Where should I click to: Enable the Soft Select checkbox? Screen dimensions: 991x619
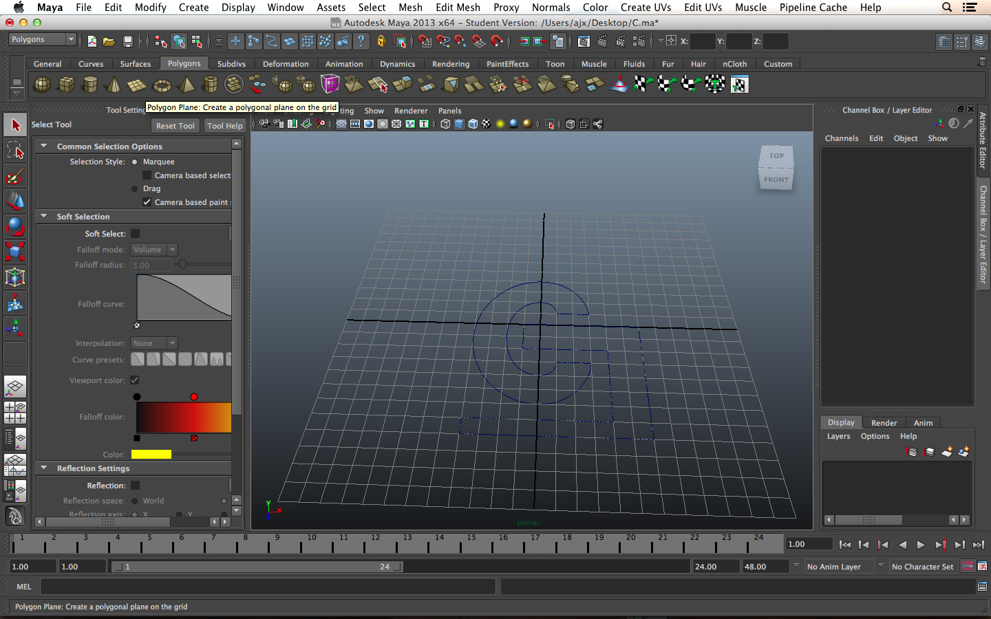coord(136,234)
